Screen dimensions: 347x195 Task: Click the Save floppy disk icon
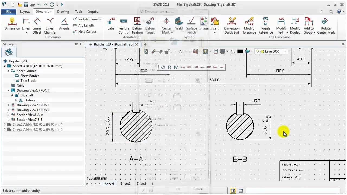coord(26,5)
